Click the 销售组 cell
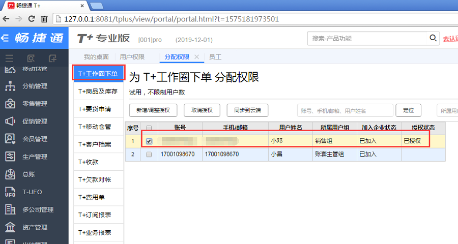The width and height of the screenshot is (458, 244). pos(335,141)
